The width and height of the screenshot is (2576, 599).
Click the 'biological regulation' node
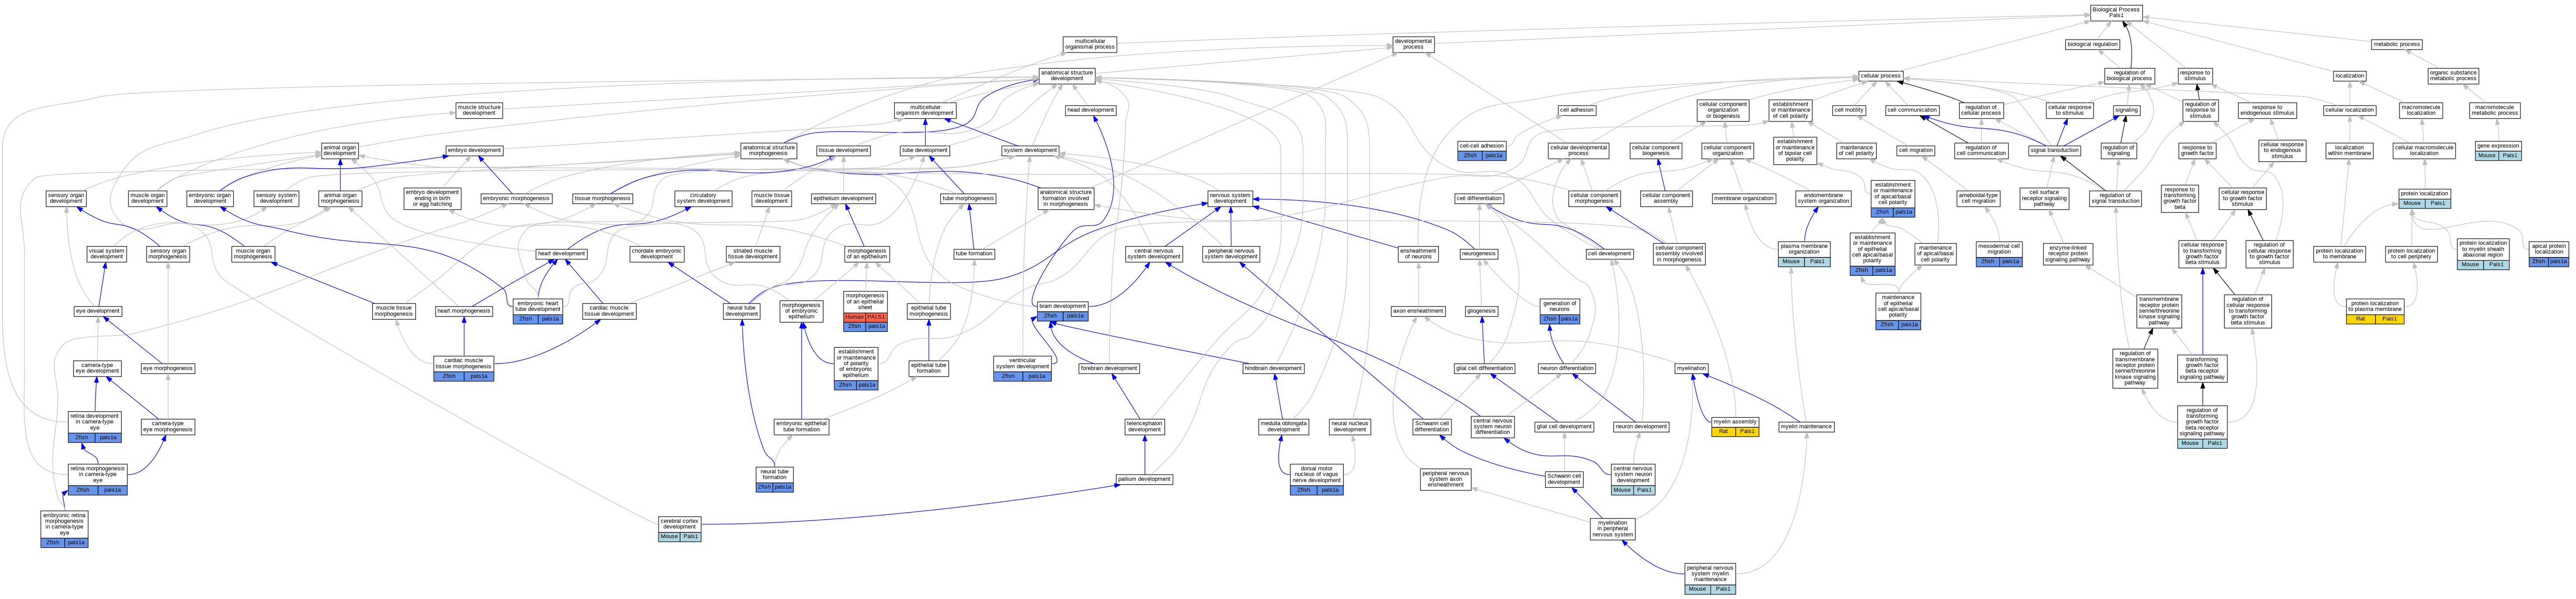click(2092, 44)
